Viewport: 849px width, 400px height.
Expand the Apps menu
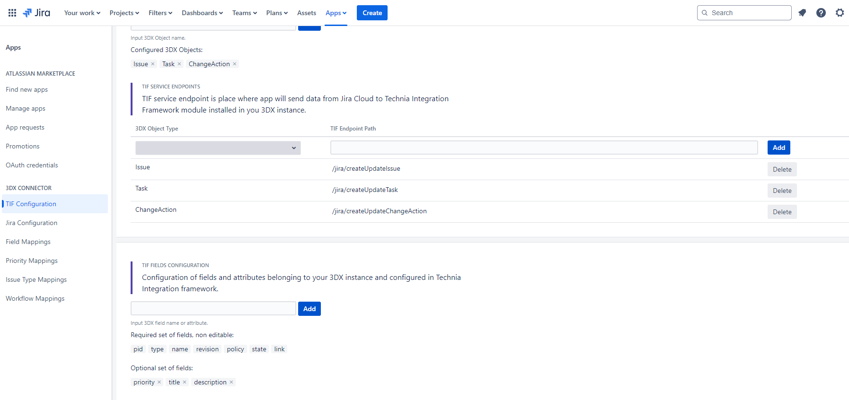[x=336, y=13]
